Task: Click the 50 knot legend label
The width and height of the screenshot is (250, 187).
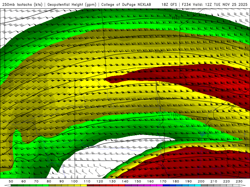Action: click(11, 181)
